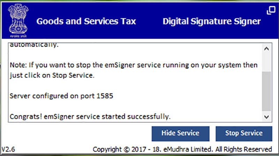Click the message box scrollbar thumb
Image resolution: width=279 pixels, height=156 pixels.
[267, 90]
